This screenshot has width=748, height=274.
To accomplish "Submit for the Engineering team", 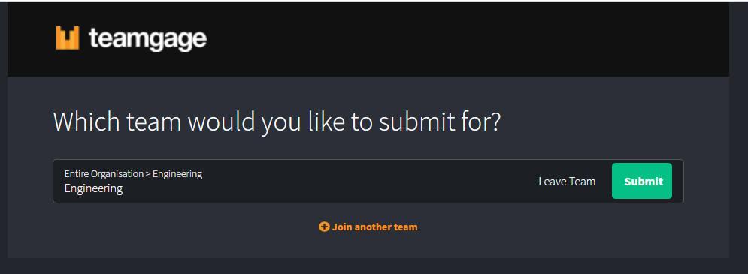I will pos(641,181).
